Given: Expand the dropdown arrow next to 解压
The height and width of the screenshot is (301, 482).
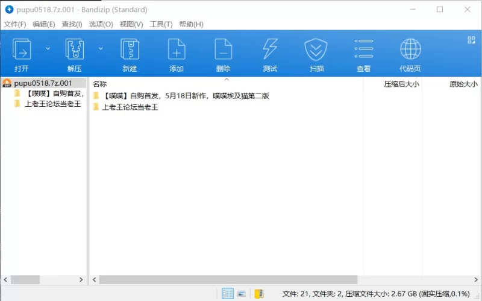Looking at the screenshot, I should tap(101, 48).
